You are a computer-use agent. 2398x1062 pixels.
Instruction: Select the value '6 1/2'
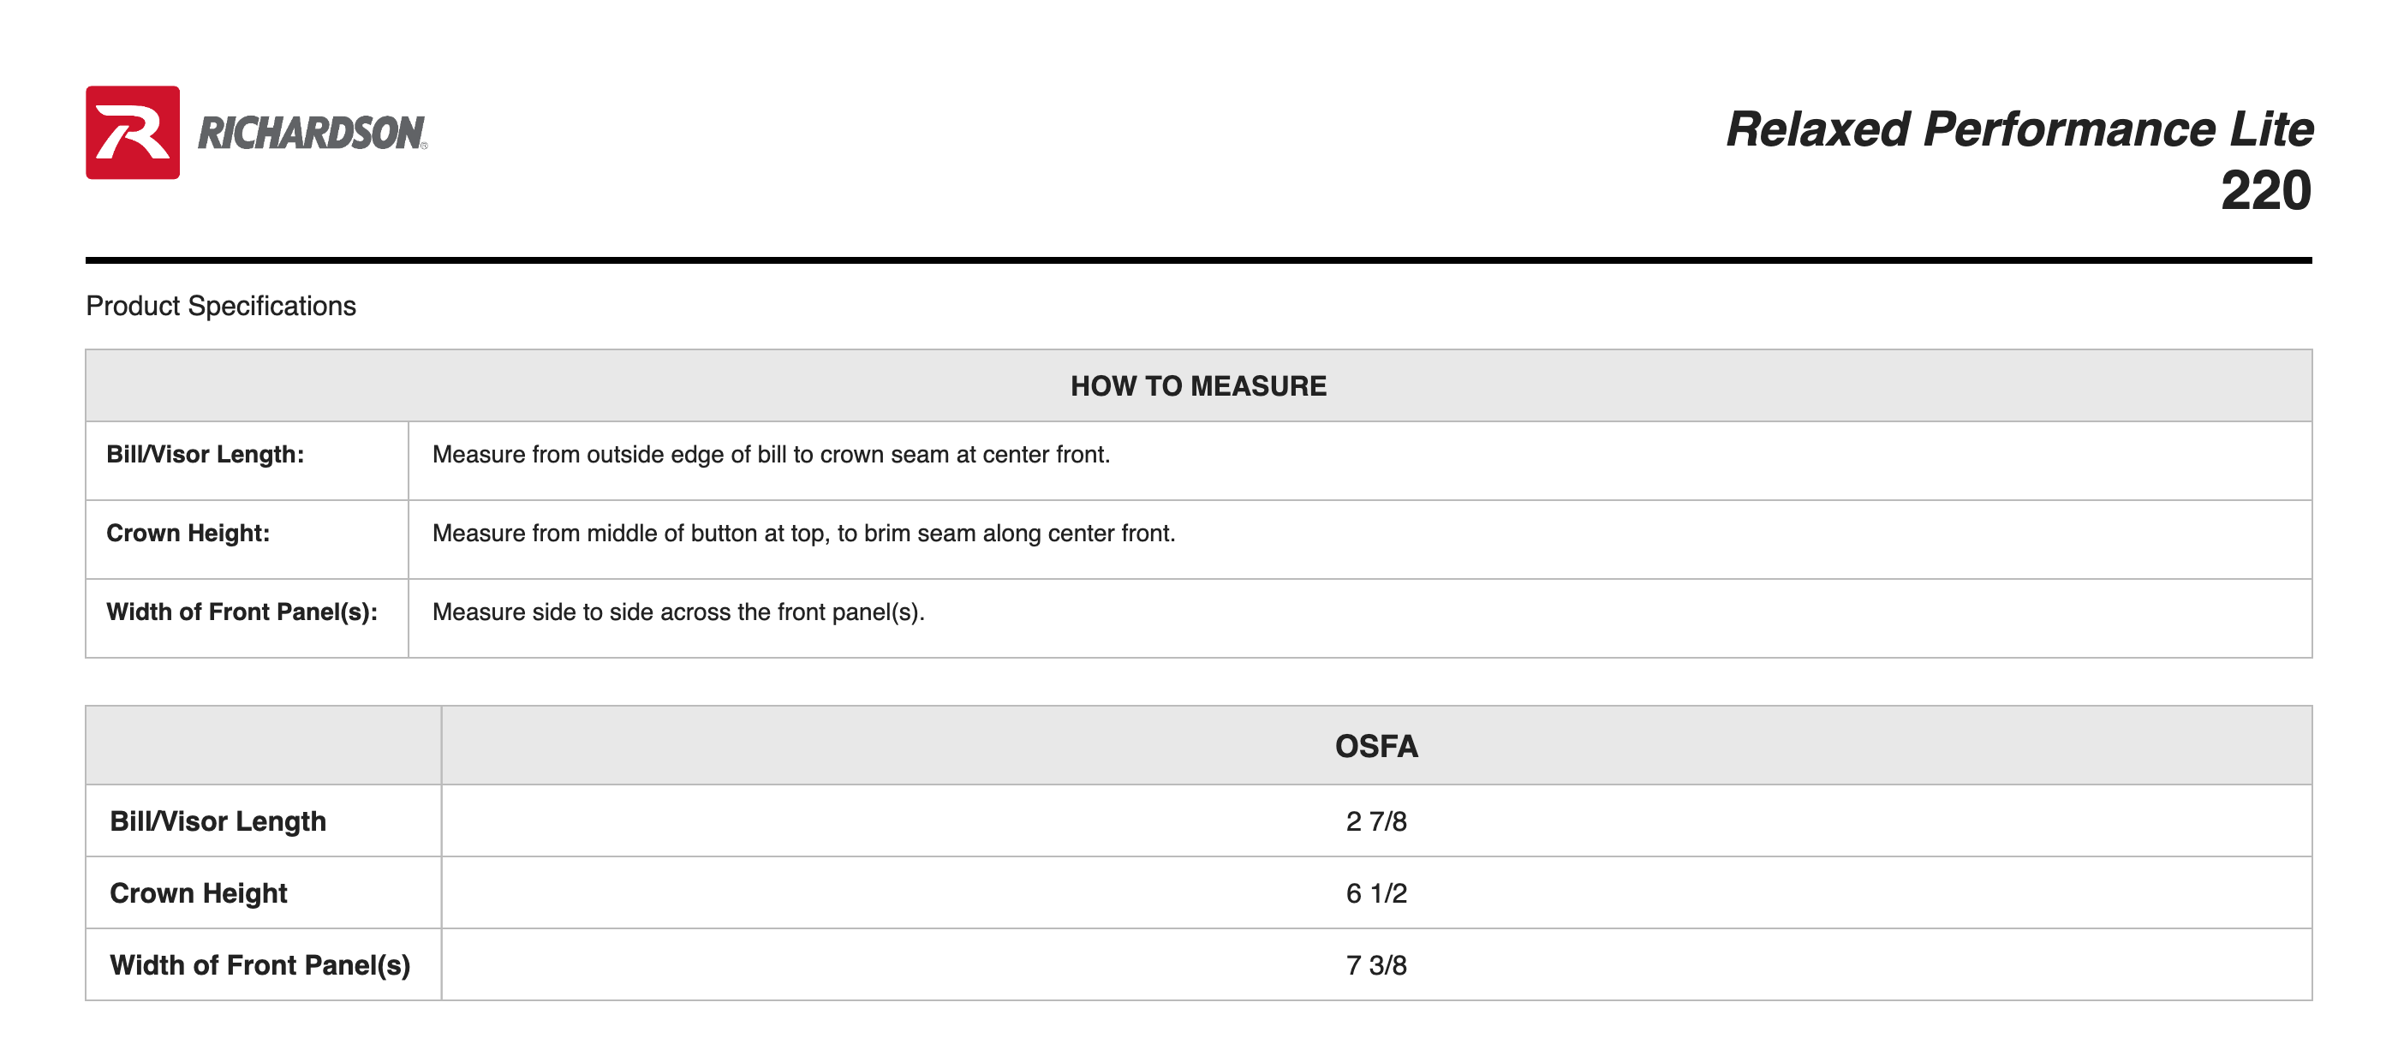pos(1376,892)
